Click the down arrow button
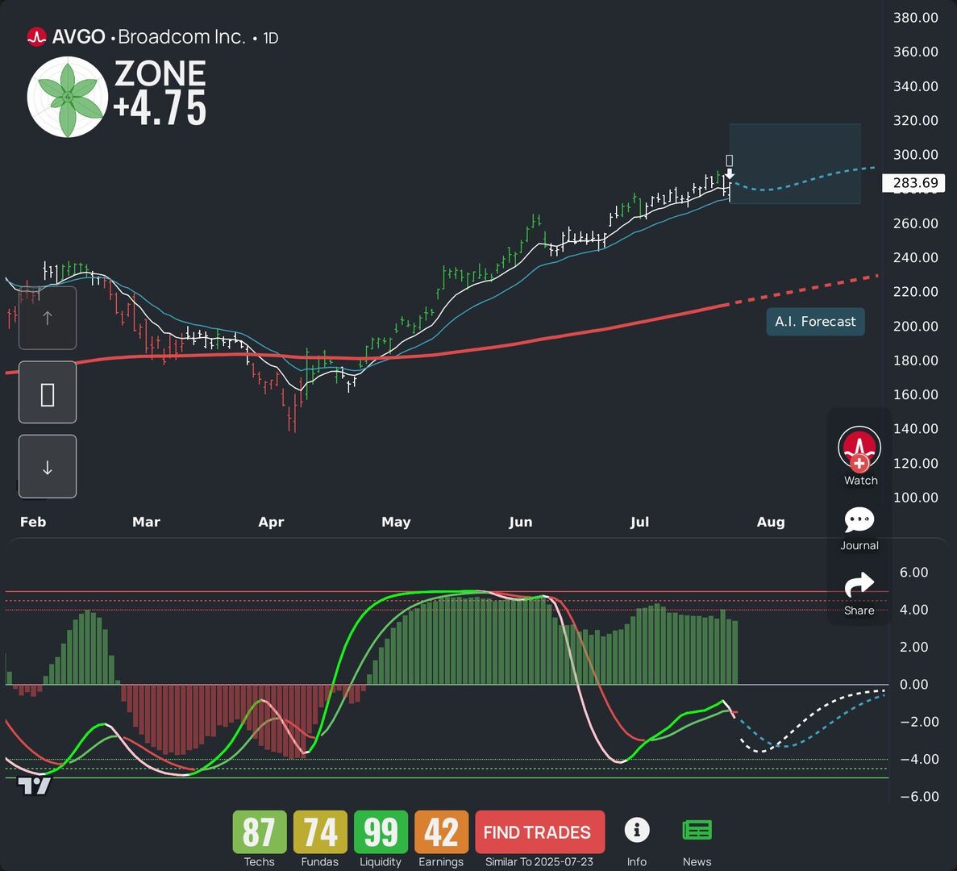 48,467
